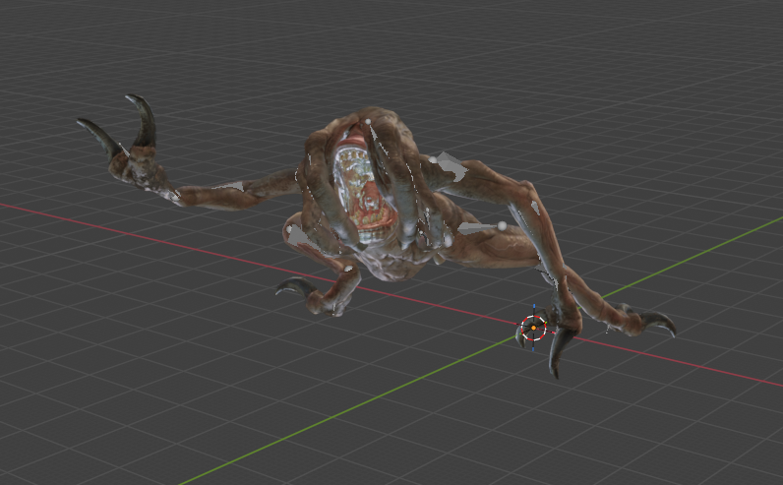Image resolution: width=783 pixels, height=485 pixels.
Task: Select the white bone joint atop the head
Action: coord(368,121)
